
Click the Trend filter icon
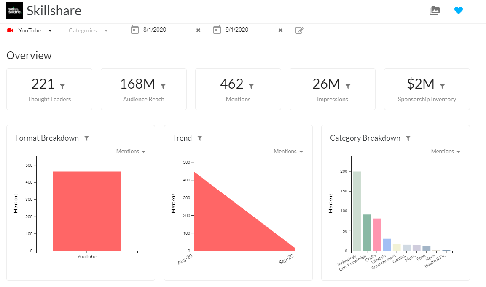point(200,138)
